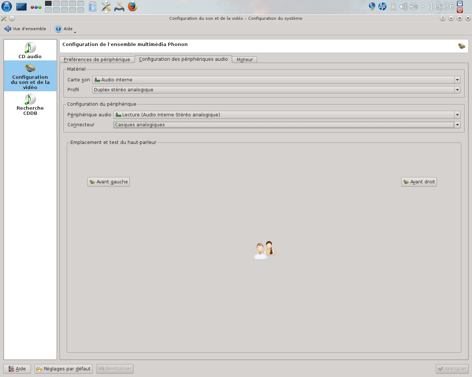The width and height of the screenshot is (472, 377).
Task: Switch to the dark active pager desktop
Action: click(x=48, y=3)
